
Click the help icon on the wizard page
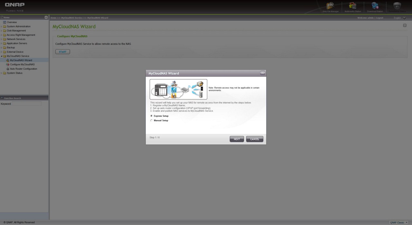click(x=405, y=25)
